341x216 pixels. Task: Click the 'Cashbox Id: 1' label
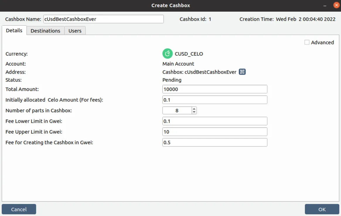[x=195, y=19]
